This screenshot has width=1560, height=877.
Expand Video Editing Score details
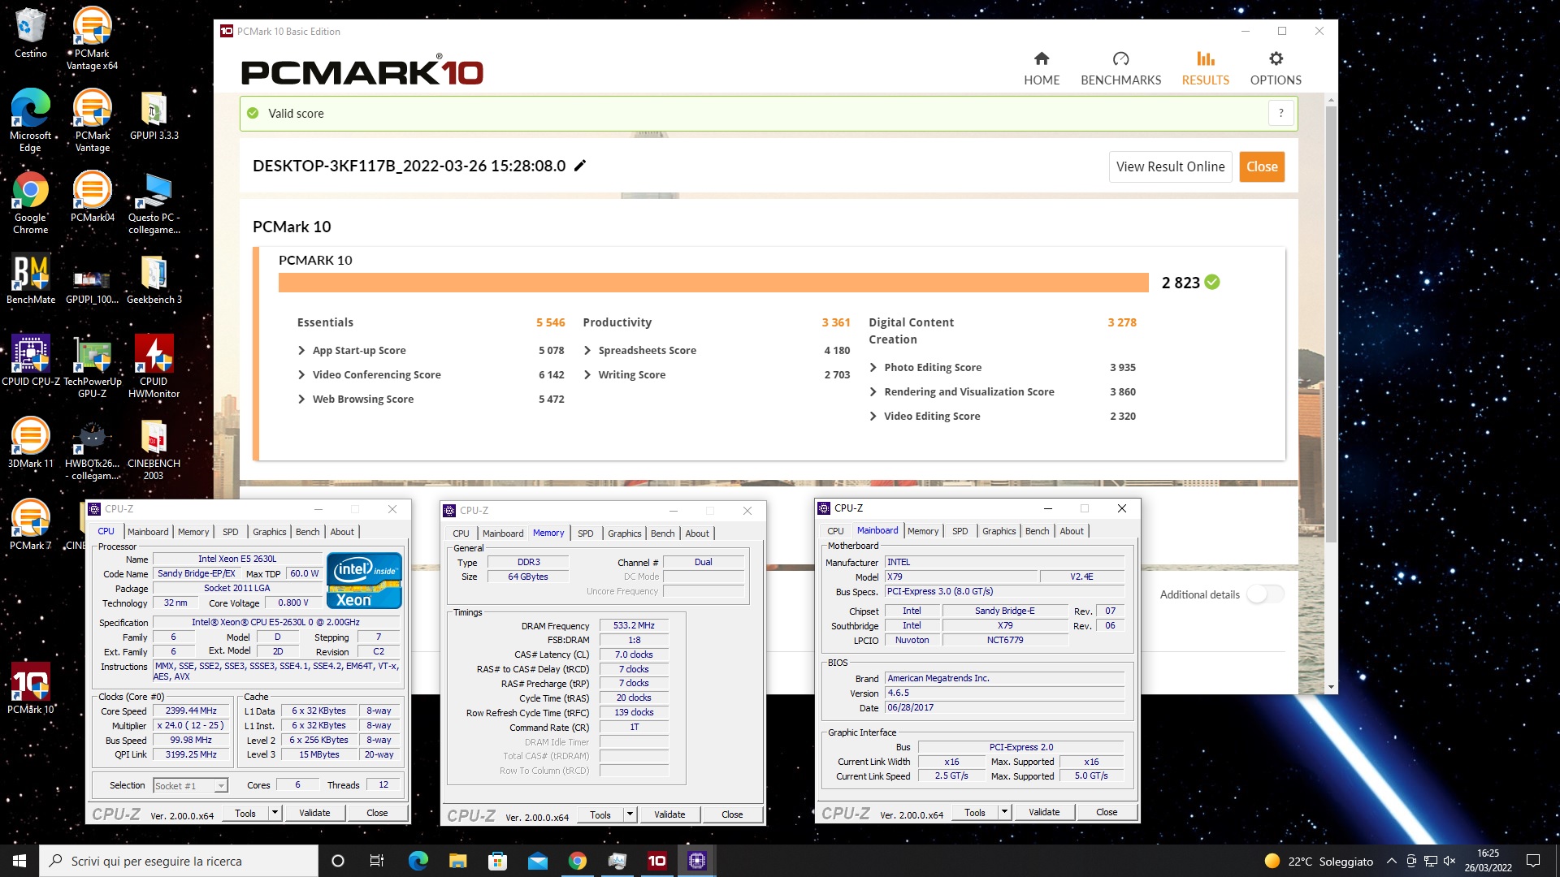coord(873,417)
